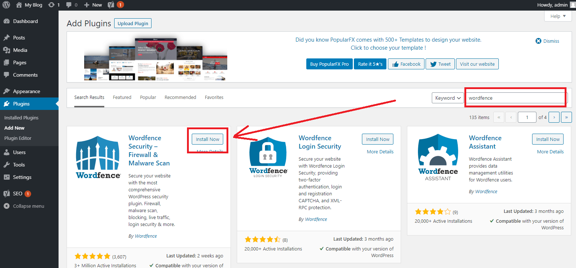Screen dimensions: 576x268
Task: Click the Settings icon in sidebar
Action: coord(7,177)
